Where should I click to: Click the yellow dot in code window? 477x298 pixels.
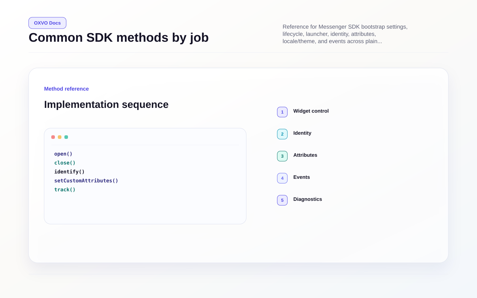click(60, 137)
